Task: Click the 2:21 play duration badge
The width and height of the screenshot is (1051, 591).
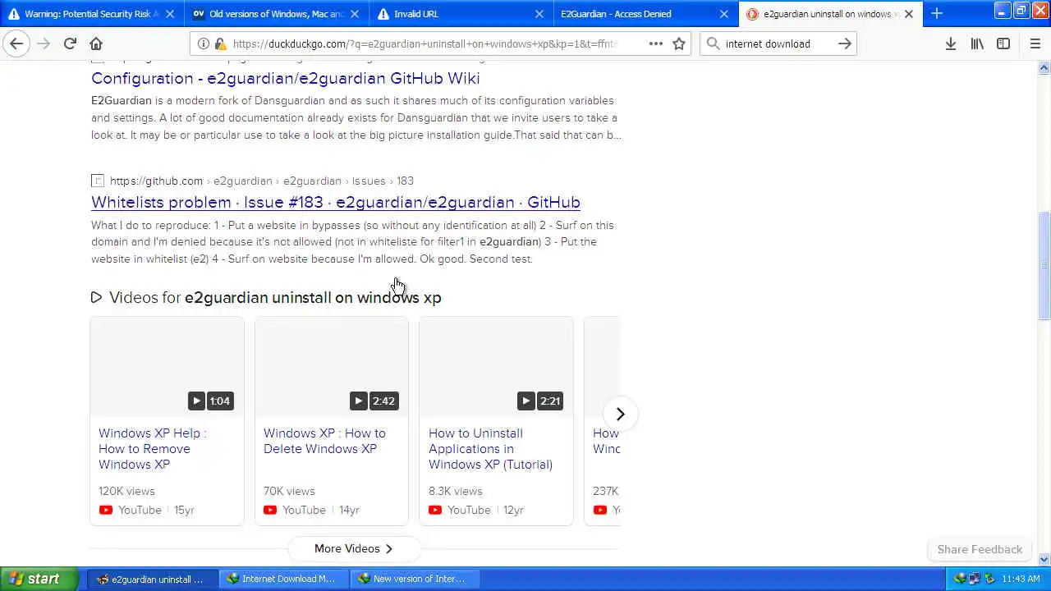Action: [540, 401]
